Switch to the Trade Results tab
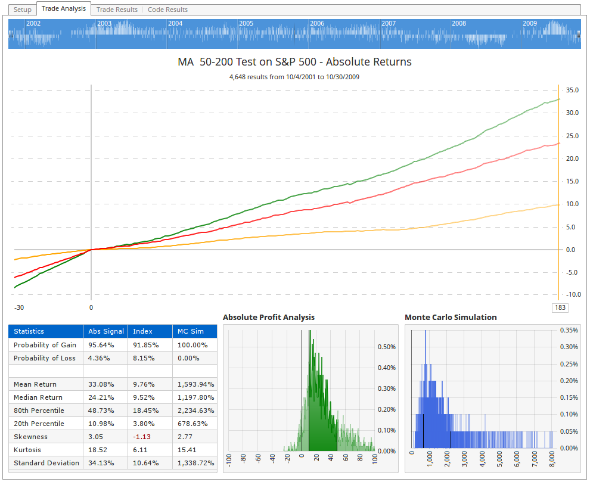The image size is (590, 482). [117, 10]
